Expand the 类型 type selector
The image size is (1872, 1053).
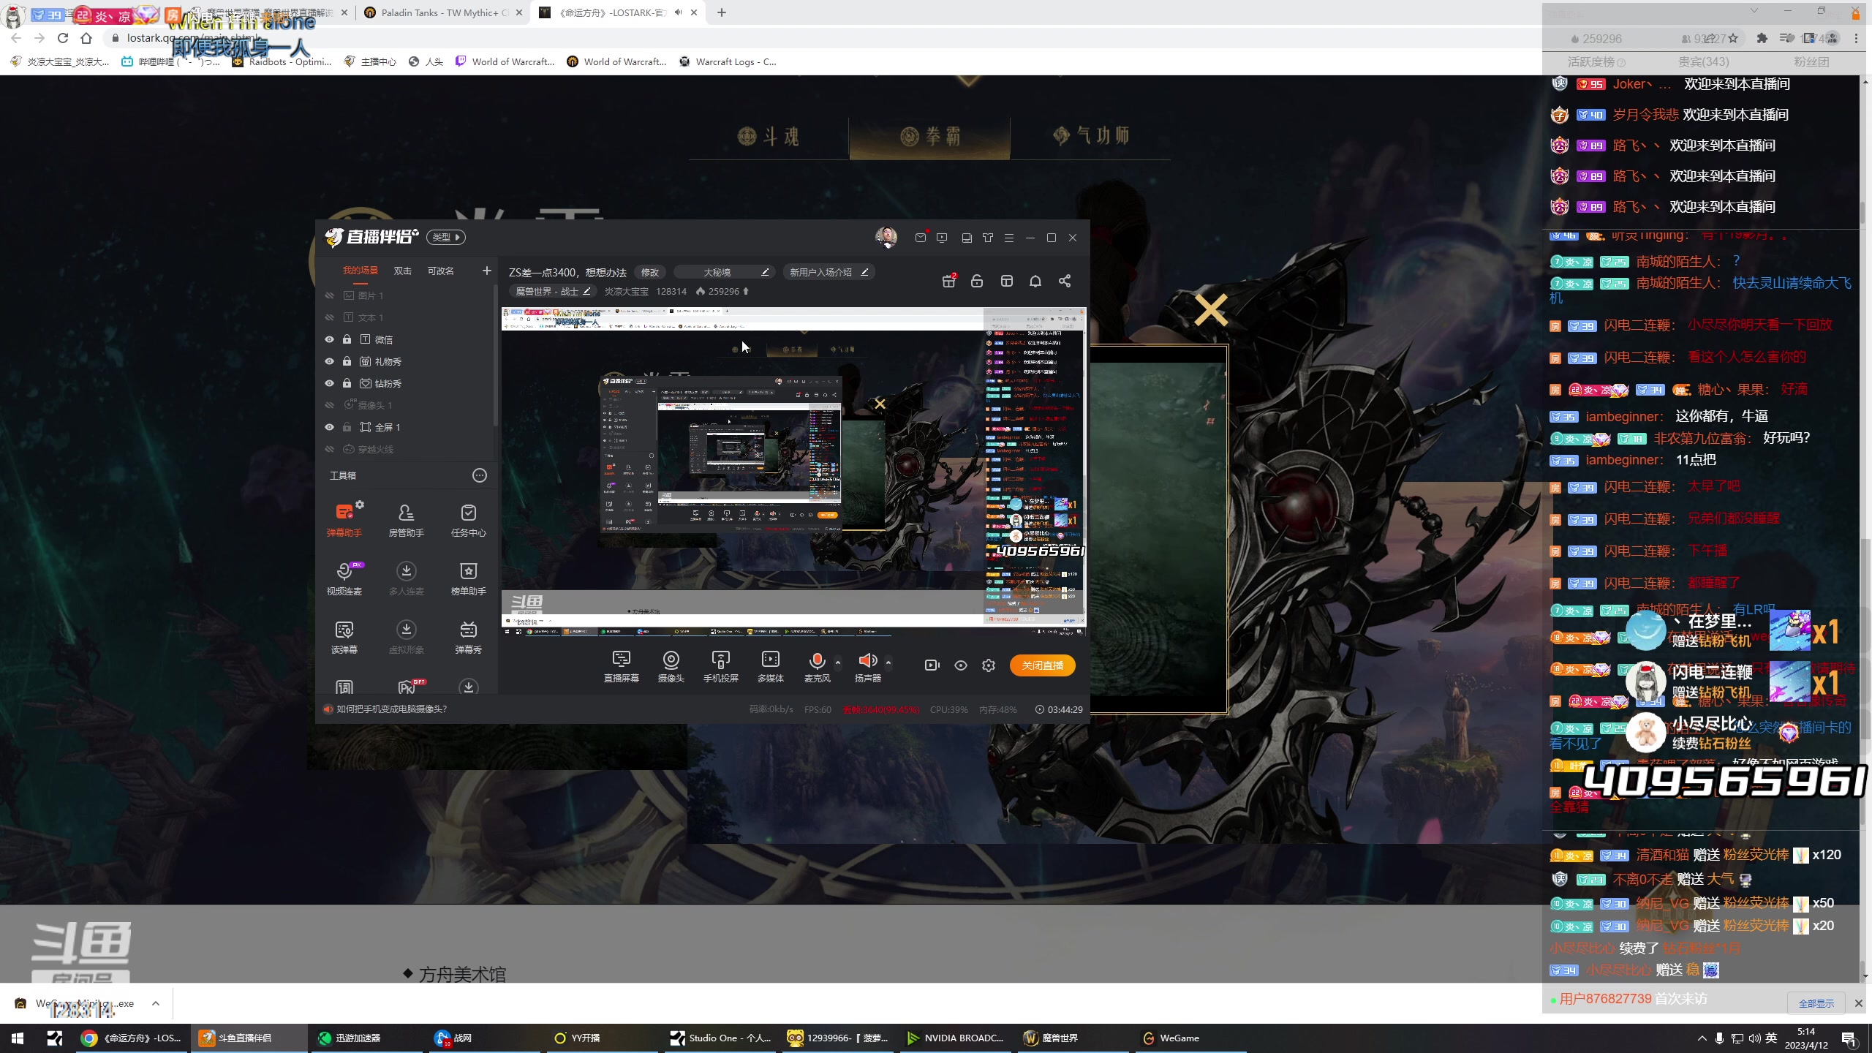pos(446,237)
